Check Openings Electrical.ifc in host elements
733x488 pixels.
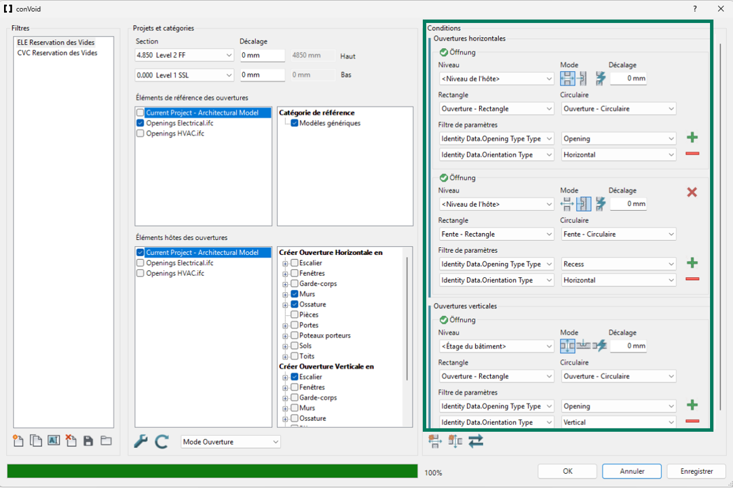140,263
